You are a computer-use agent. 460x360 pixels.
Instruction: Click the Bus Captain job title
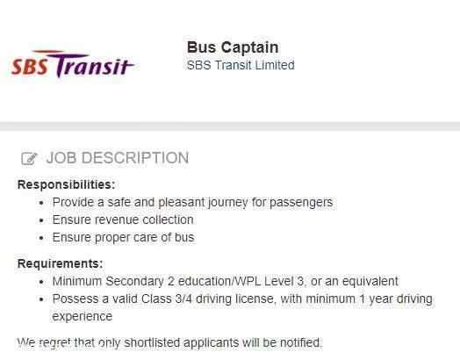point(233,47)
